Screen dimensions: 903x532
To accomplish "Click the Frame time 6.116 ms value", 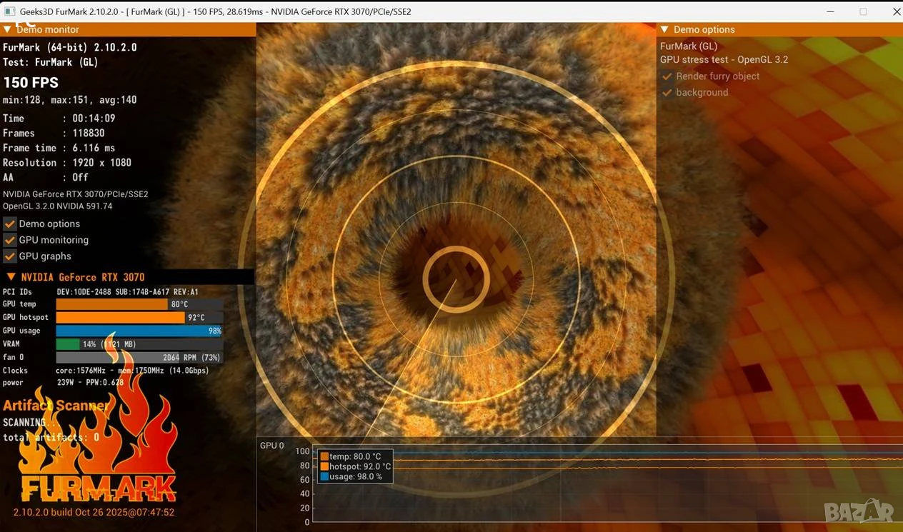I will click(94, 148).
